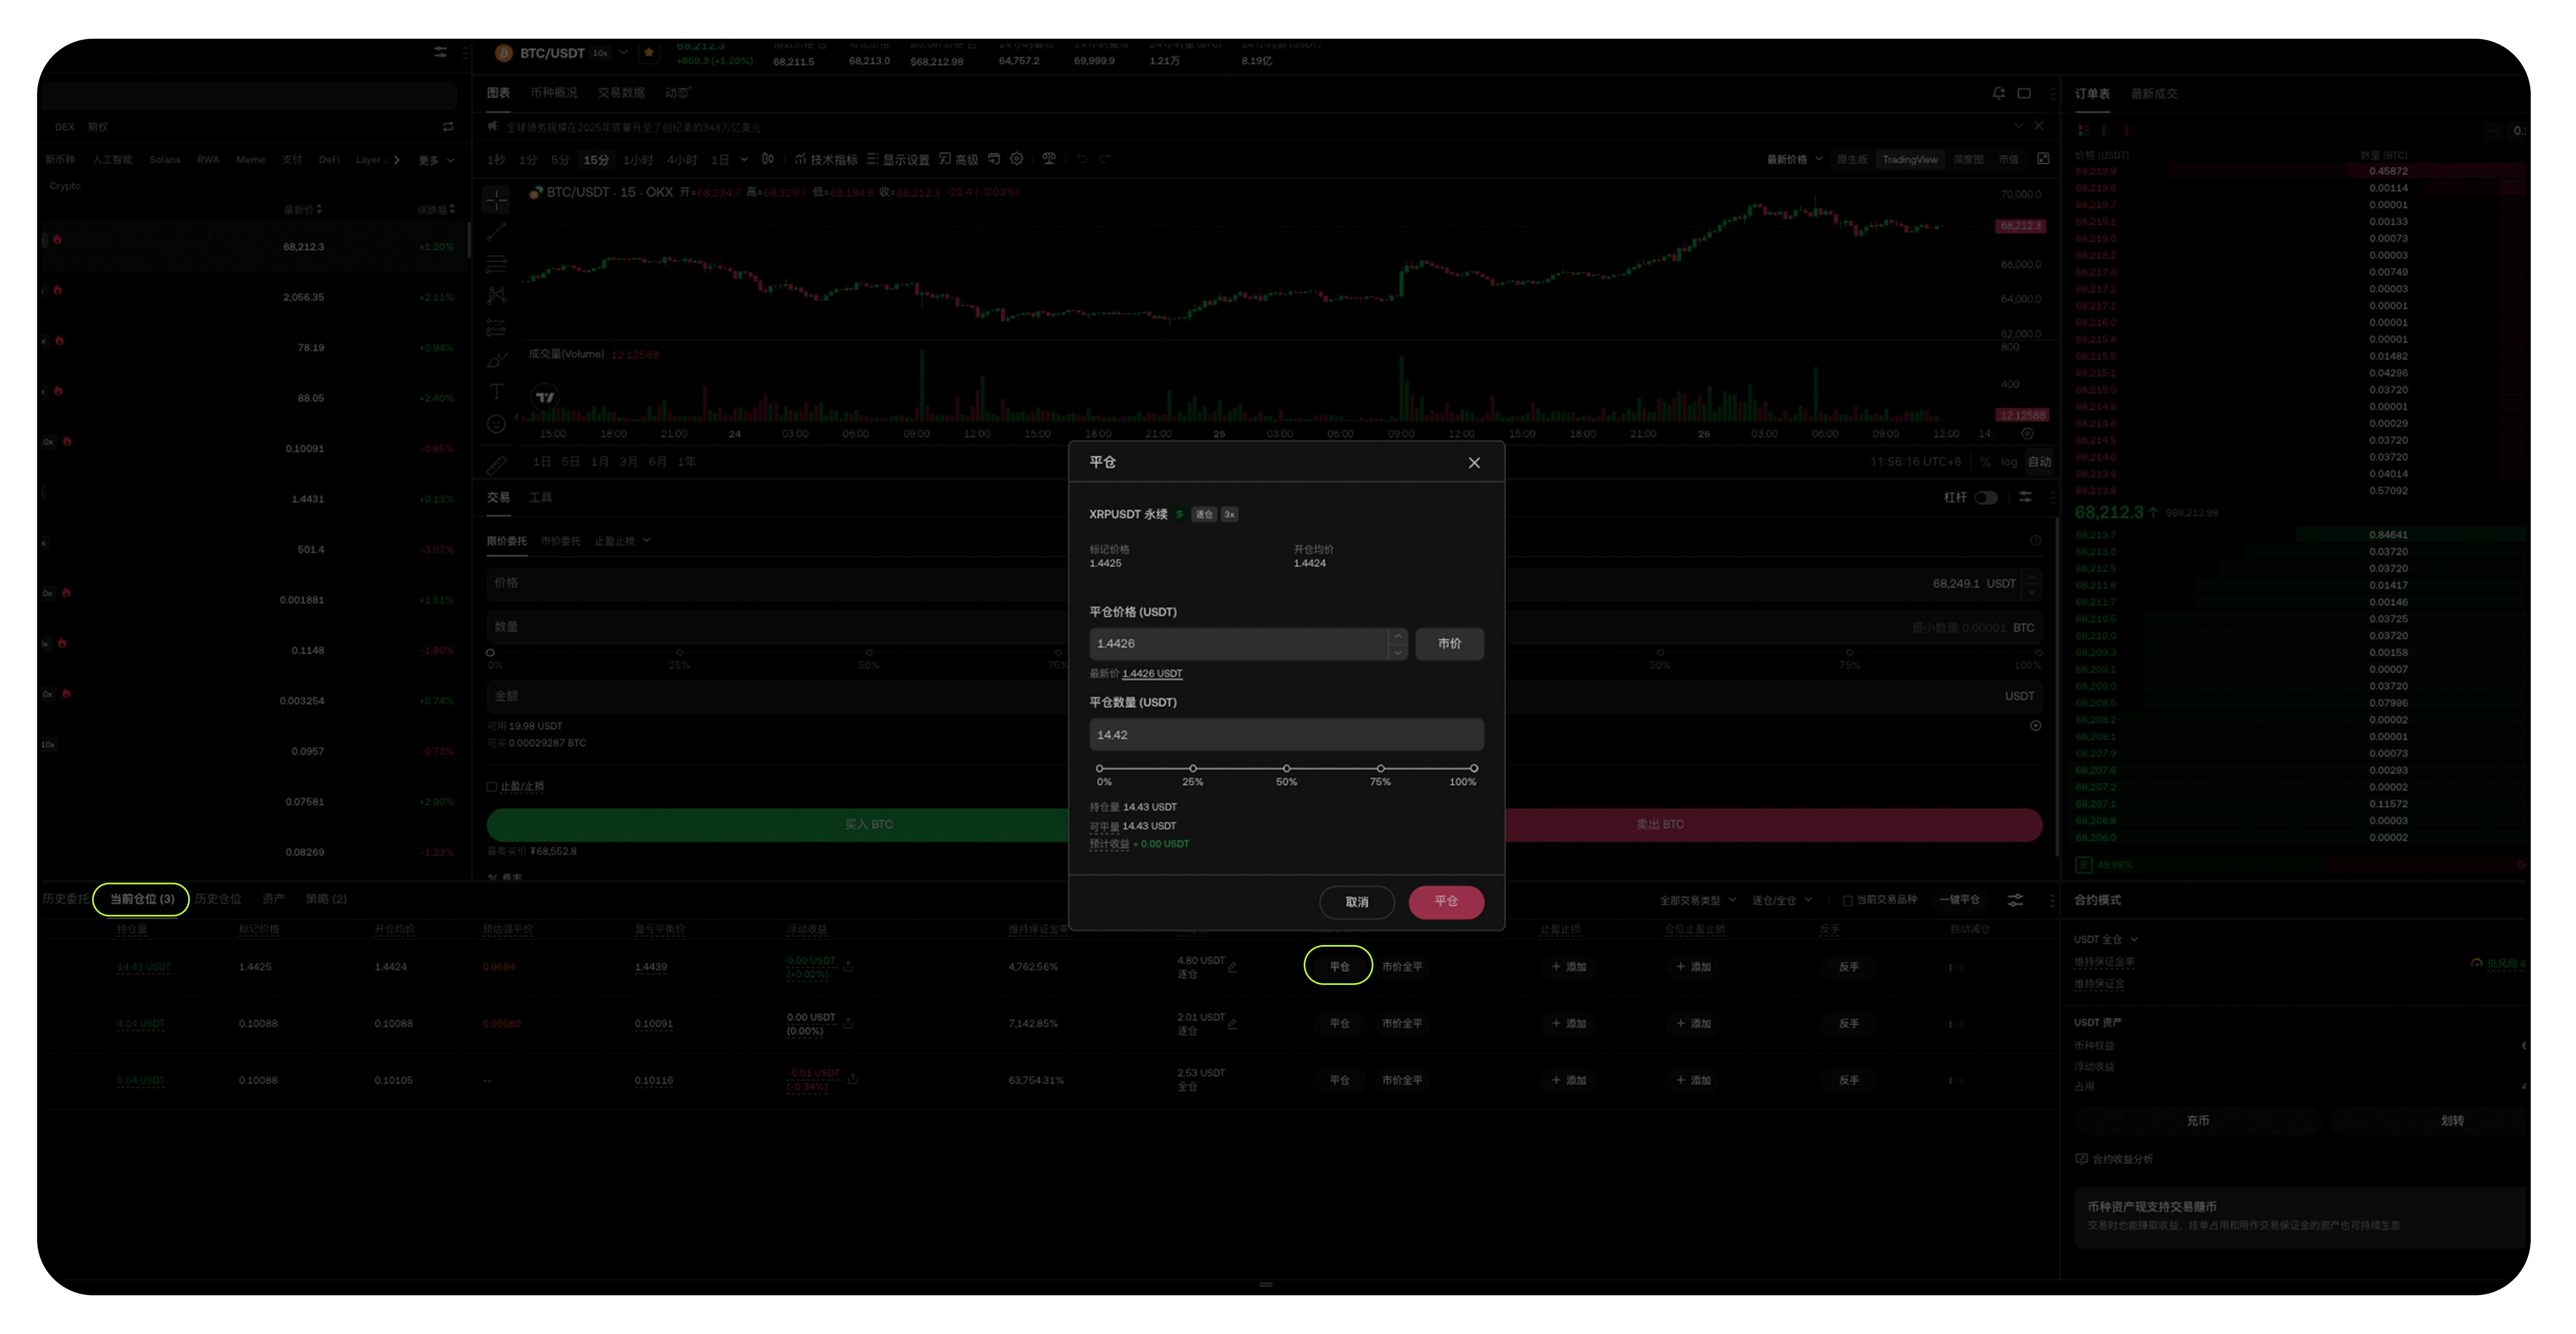Open the 显示设置 display settings

pyautogui.click(x=898, y=160)
